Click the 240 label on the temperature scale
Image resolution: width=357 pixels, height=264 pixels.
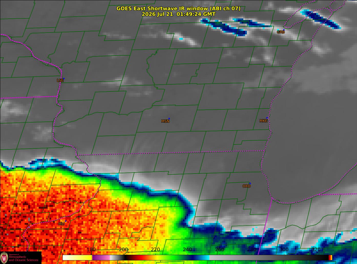click(187, 249)
